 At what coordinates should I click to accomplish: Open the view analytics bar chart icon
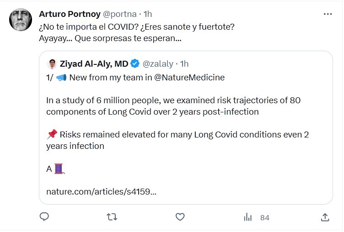pos(248,217)
